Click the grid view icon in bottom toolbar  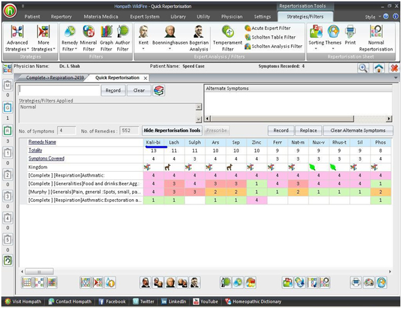click(27, 283)
